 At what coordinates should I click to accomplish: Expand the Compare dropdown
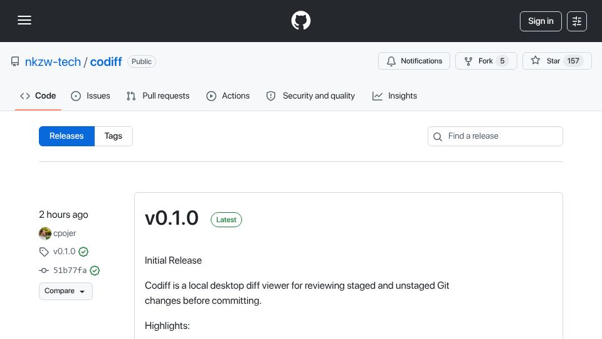tap(66, 291)
